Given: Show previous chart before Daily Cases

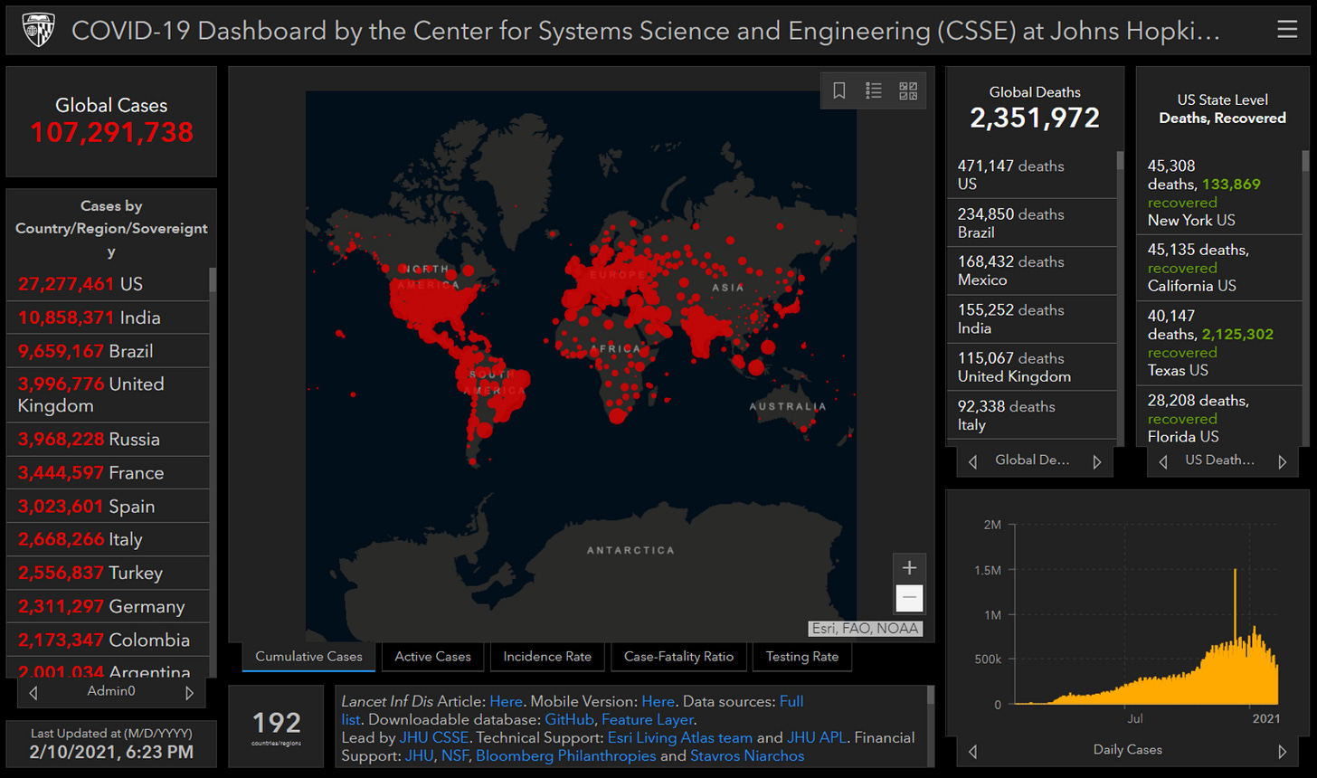Looking at the screenshot, I should click(972, 751).
